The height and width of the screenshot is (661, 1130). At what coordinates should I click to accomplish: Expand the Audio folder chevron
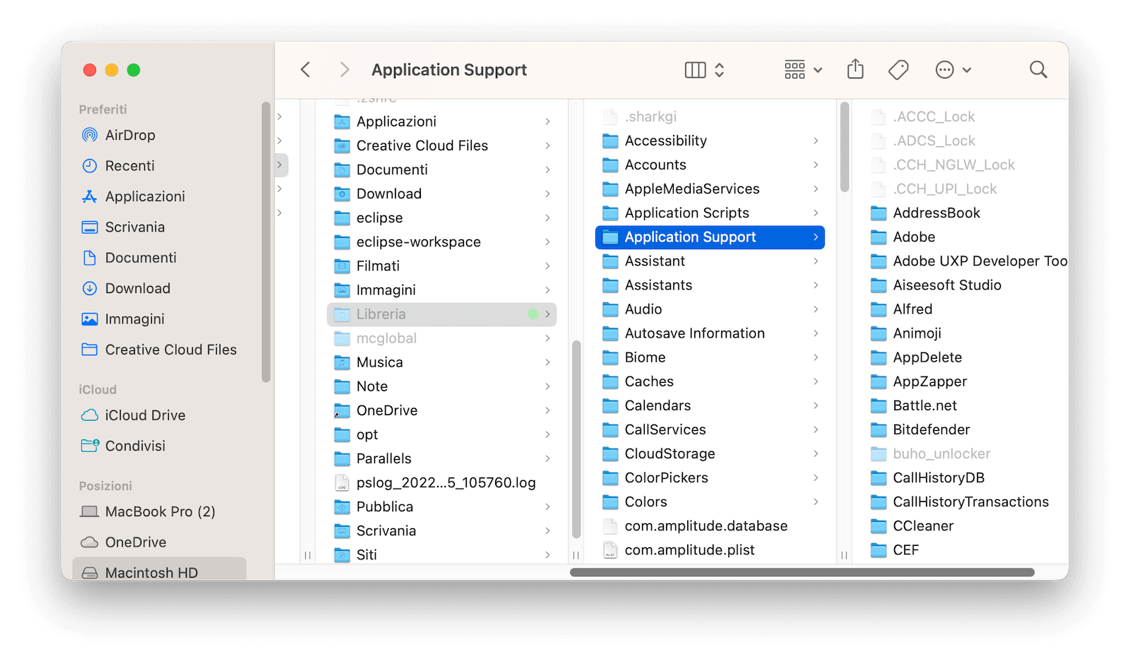[816, 309]
